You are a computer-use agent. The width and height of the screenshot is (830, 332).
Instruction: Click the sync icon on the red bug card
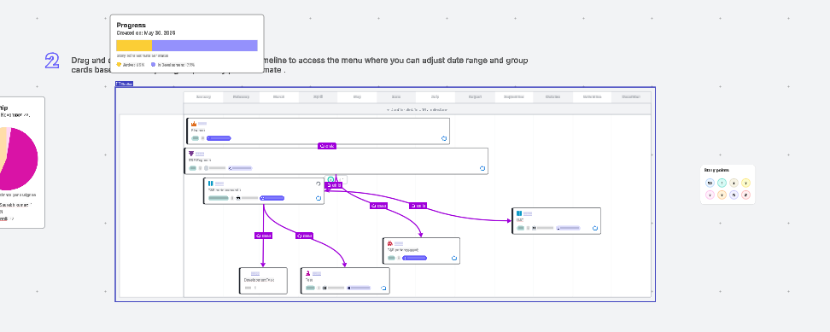pos(454,258)
